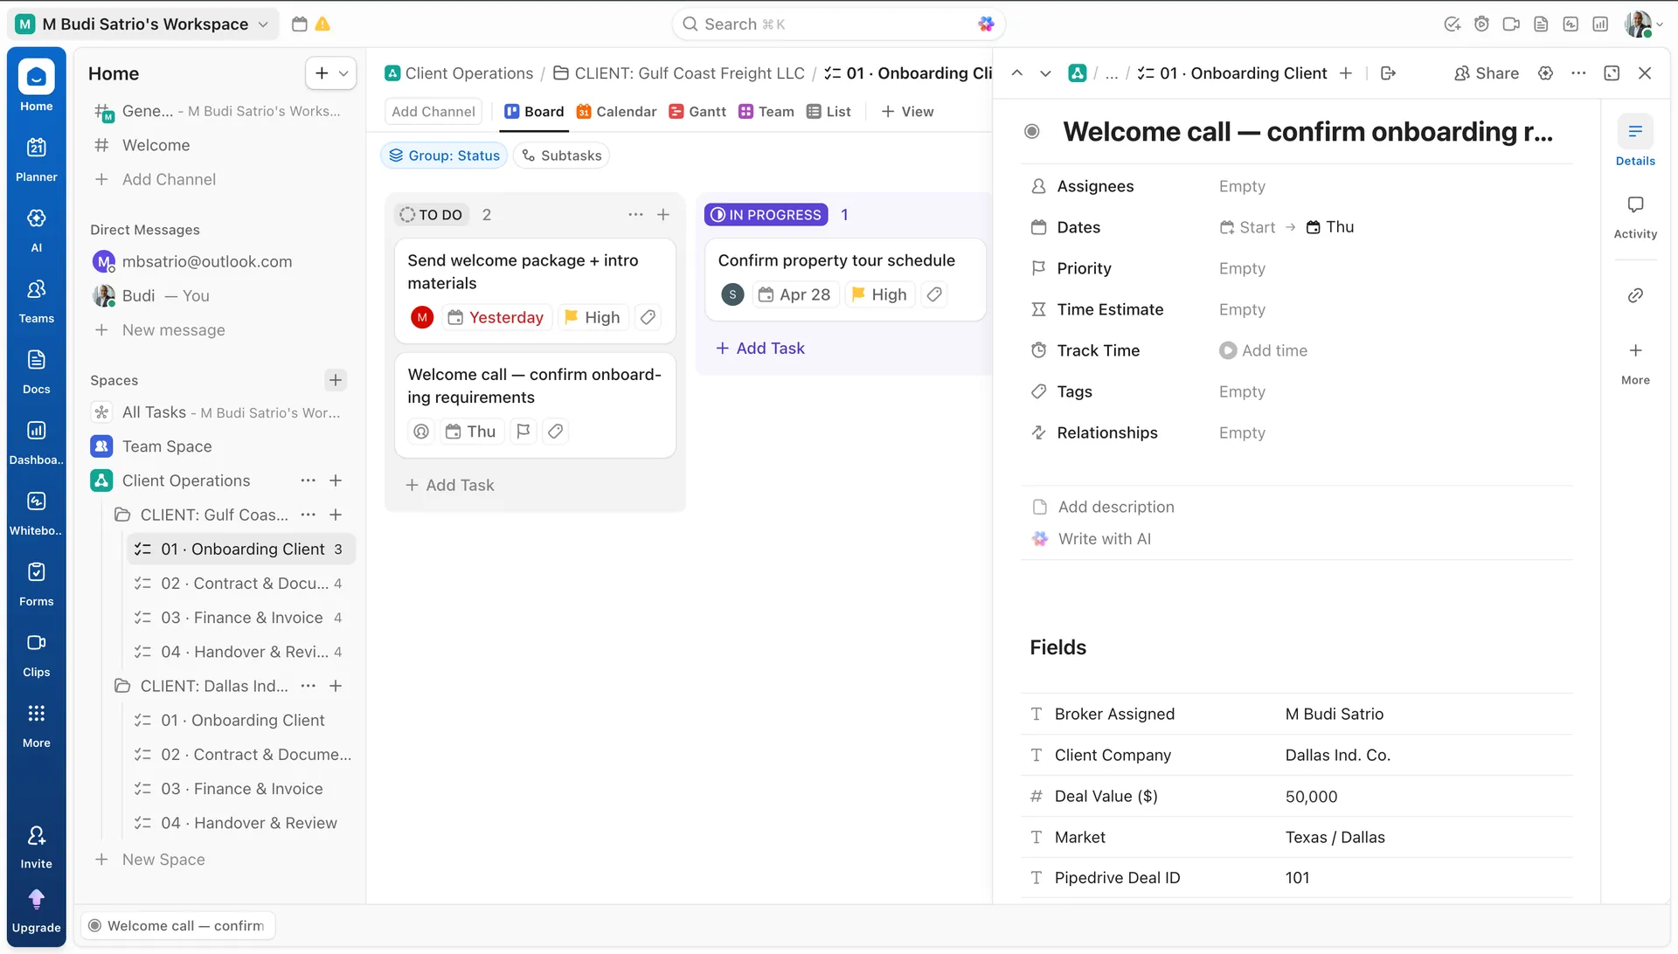The height and width of the screenshot is (954, 1678).
Task: Open the workspace switcher dropdown
Action: click(263, 24)
